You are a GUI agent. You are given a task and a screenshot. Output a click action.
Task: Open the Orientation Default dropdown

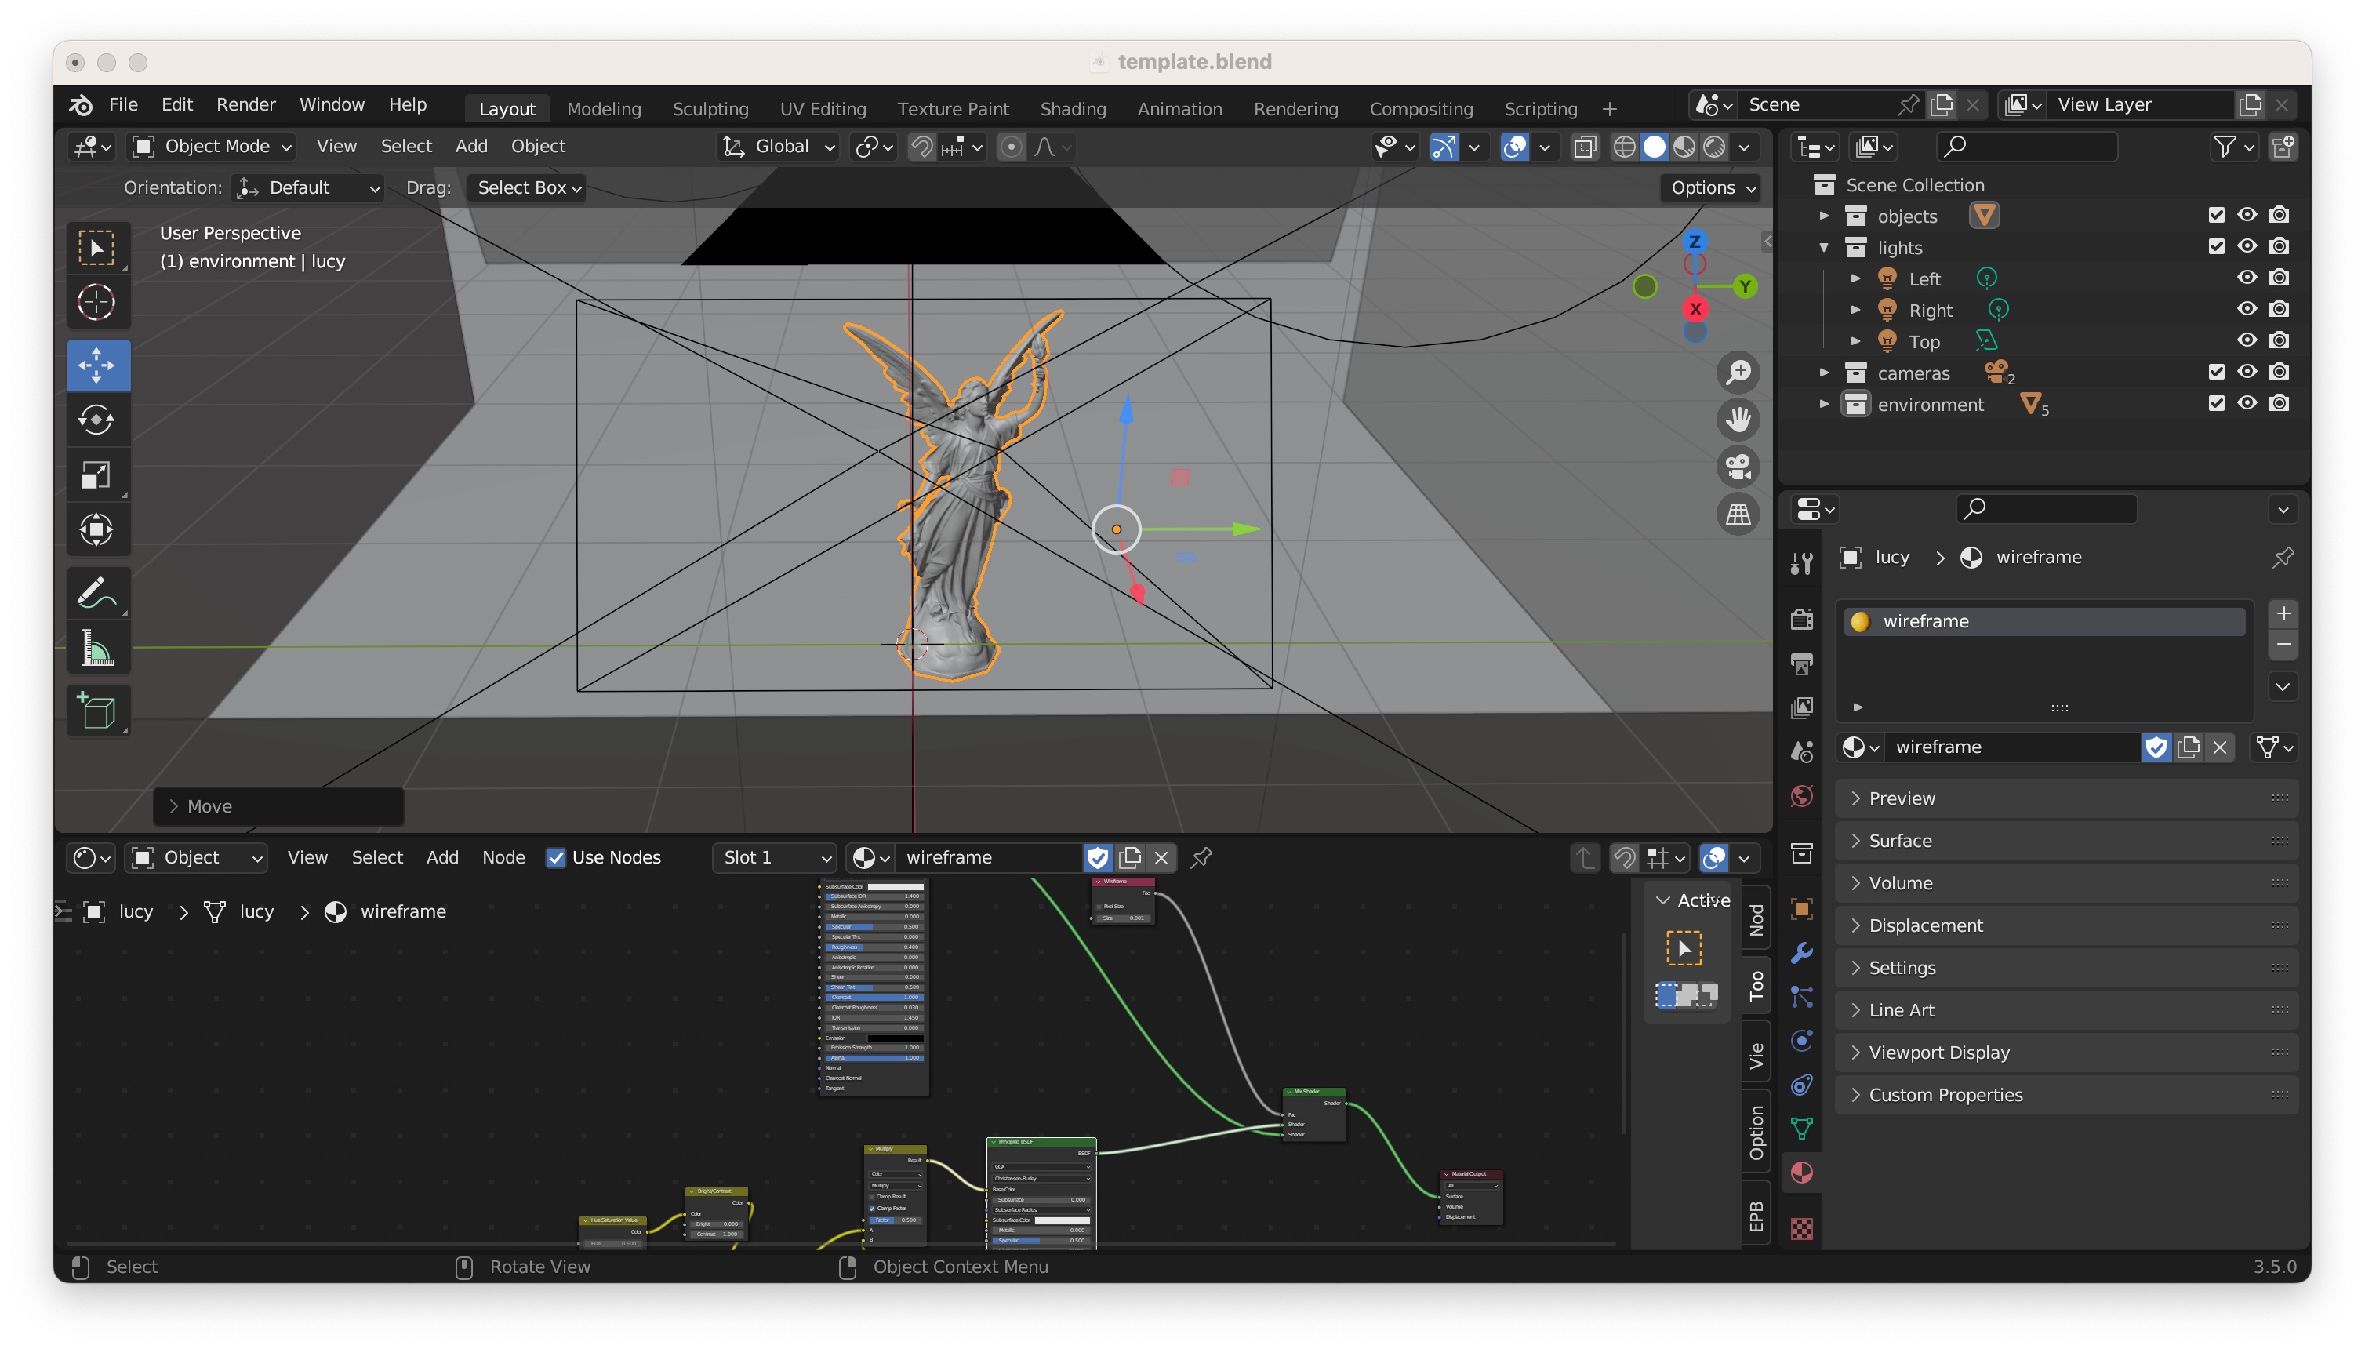click(307, 187)
